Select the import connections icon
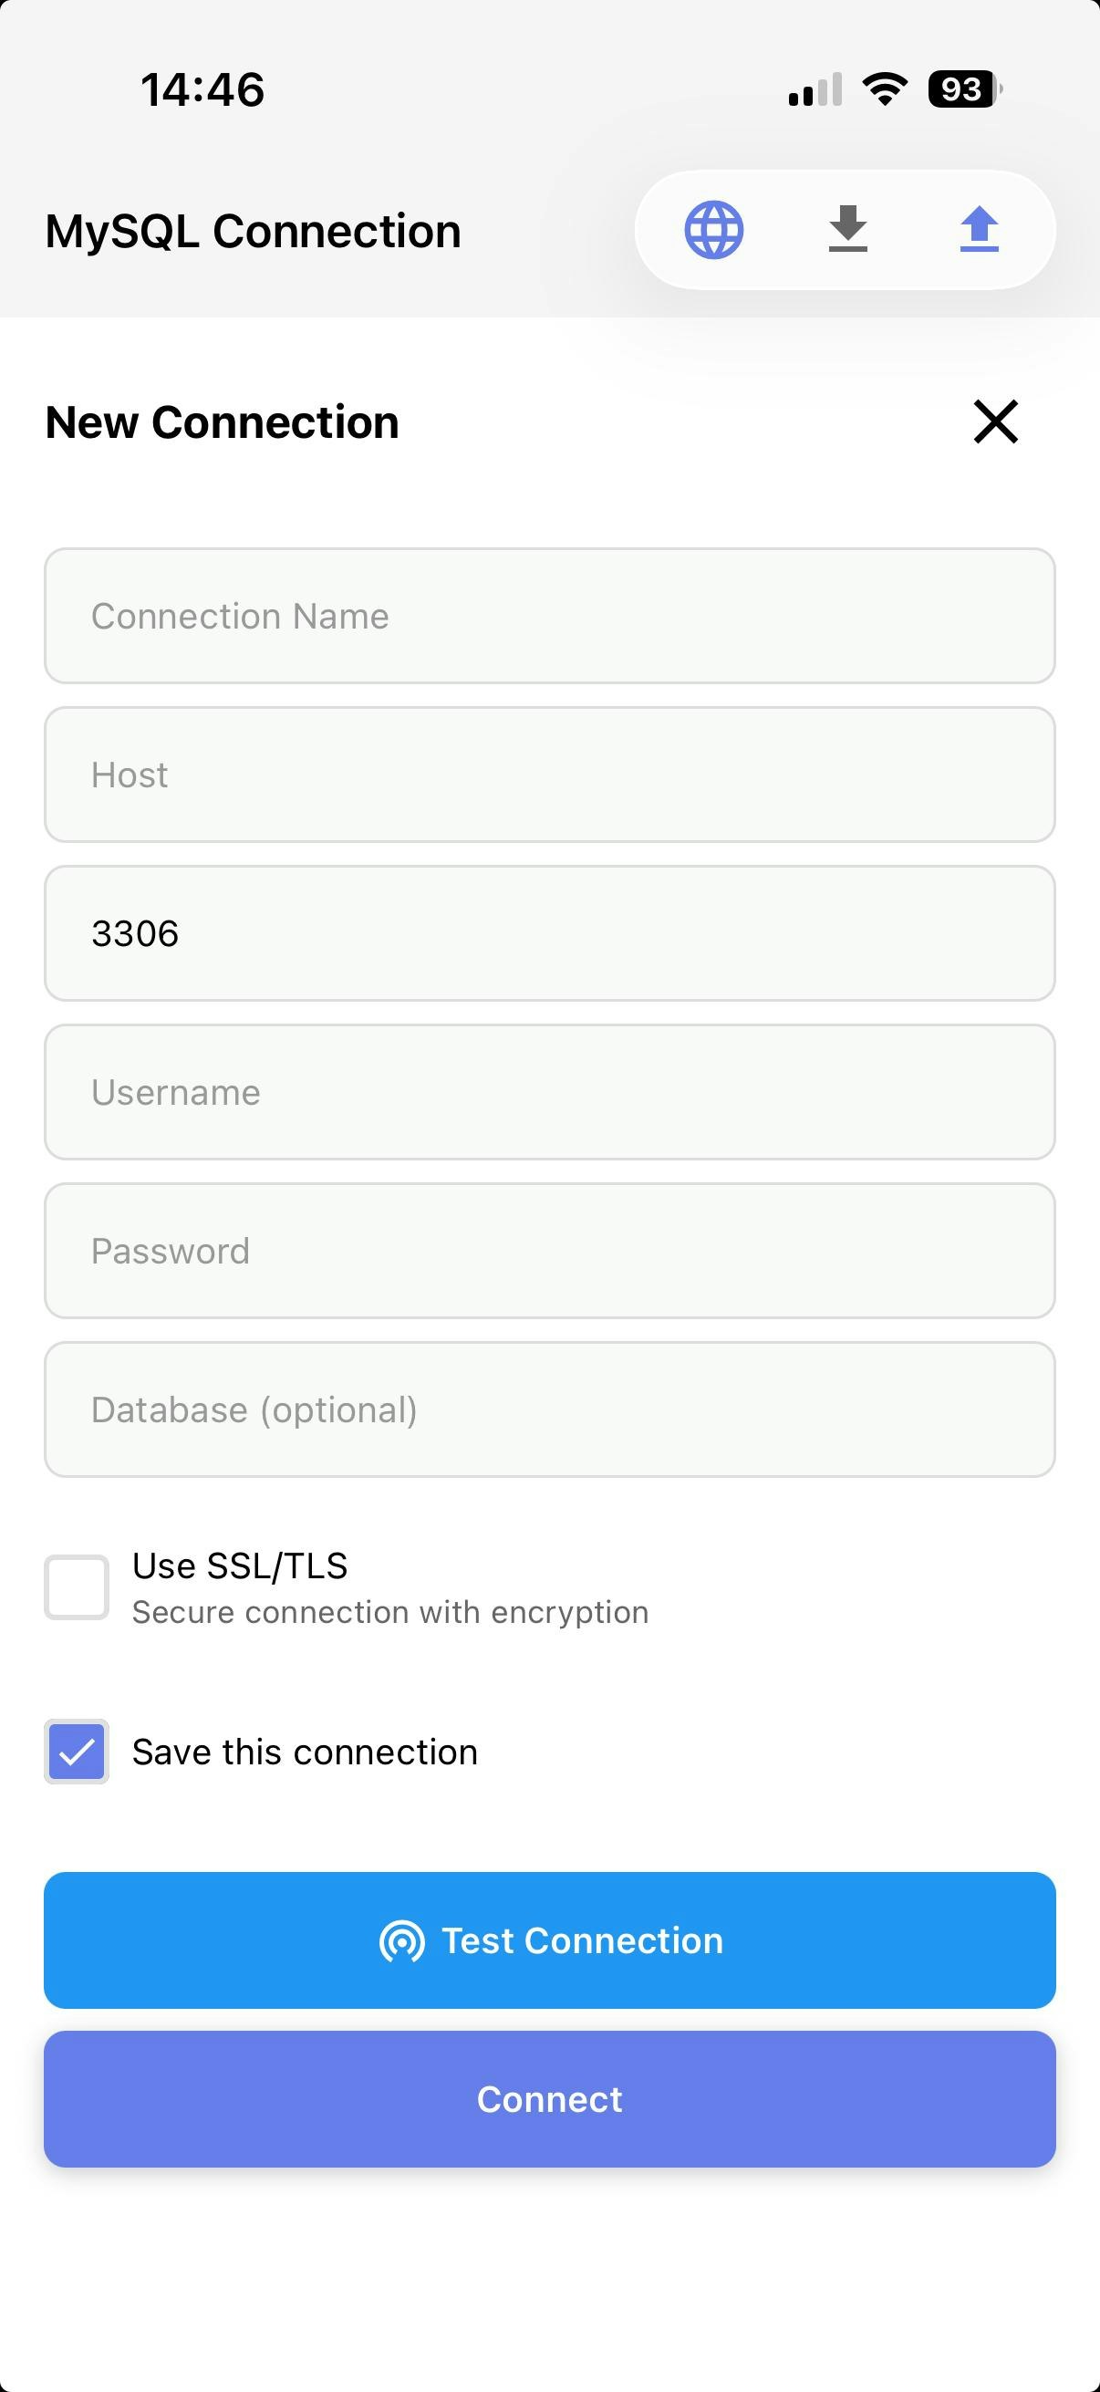 click(x=847, y=230)
